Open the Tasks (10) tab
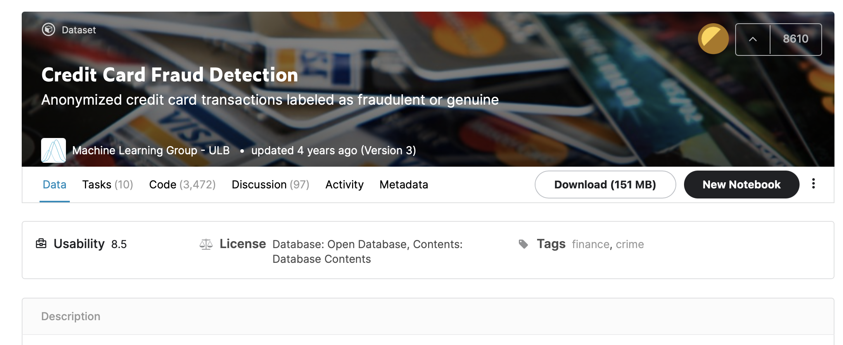Image resolution: width=843 pixels, height=345 pixels. click(x=108, y=185)
